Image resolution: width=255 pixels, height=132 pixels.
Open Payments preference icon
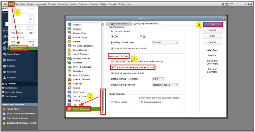(x=69, y=63)
